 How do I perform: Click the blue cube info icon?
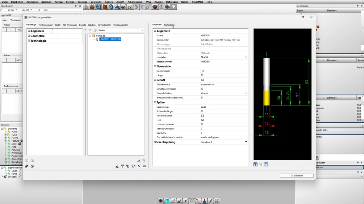123,7
